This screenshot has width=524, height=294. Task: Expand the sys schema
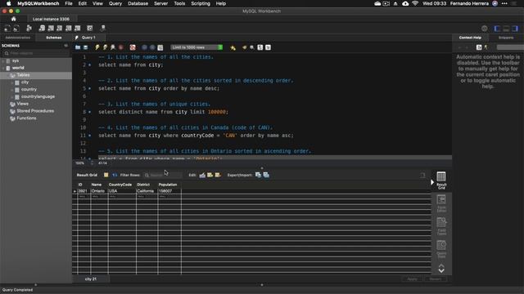coord(3,61)
